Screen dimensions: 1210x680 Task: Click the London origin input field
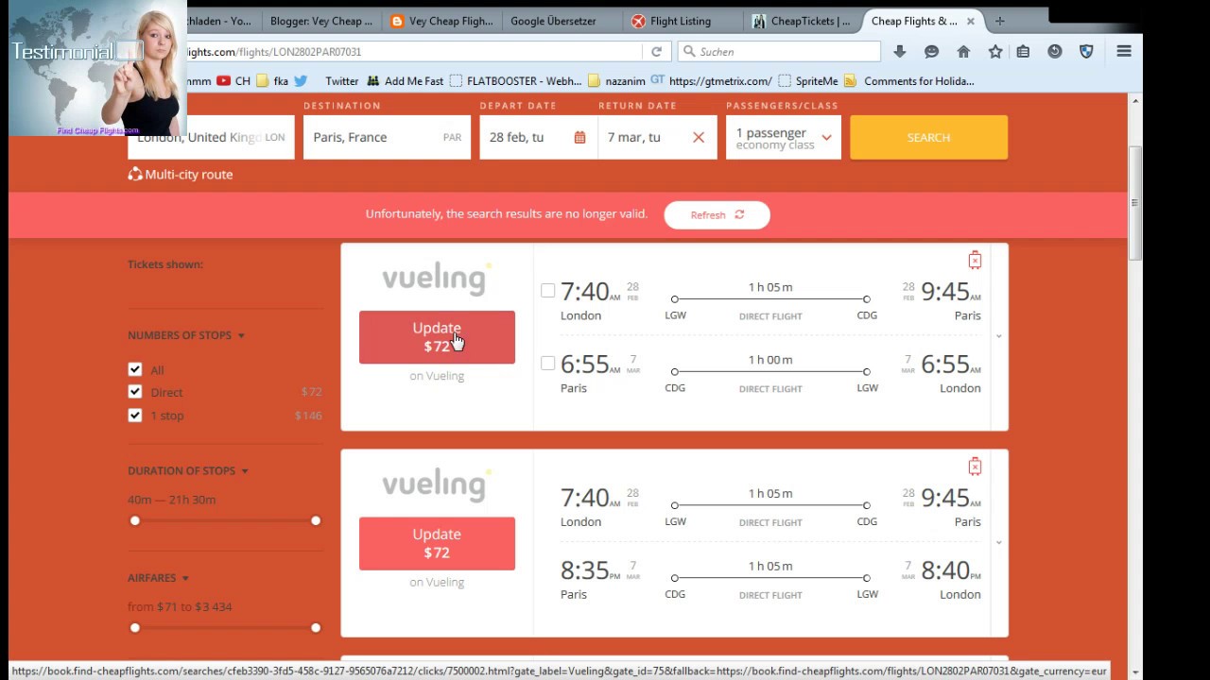pos(211,138)
